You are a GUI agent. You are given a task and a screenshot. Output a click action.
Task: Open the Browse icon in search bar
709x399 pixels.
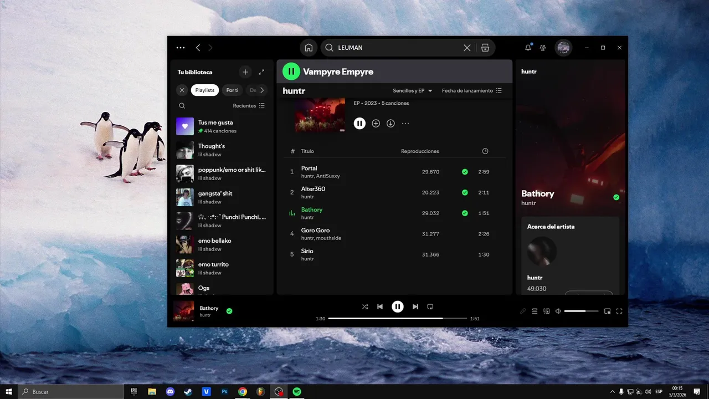point(485,48)
